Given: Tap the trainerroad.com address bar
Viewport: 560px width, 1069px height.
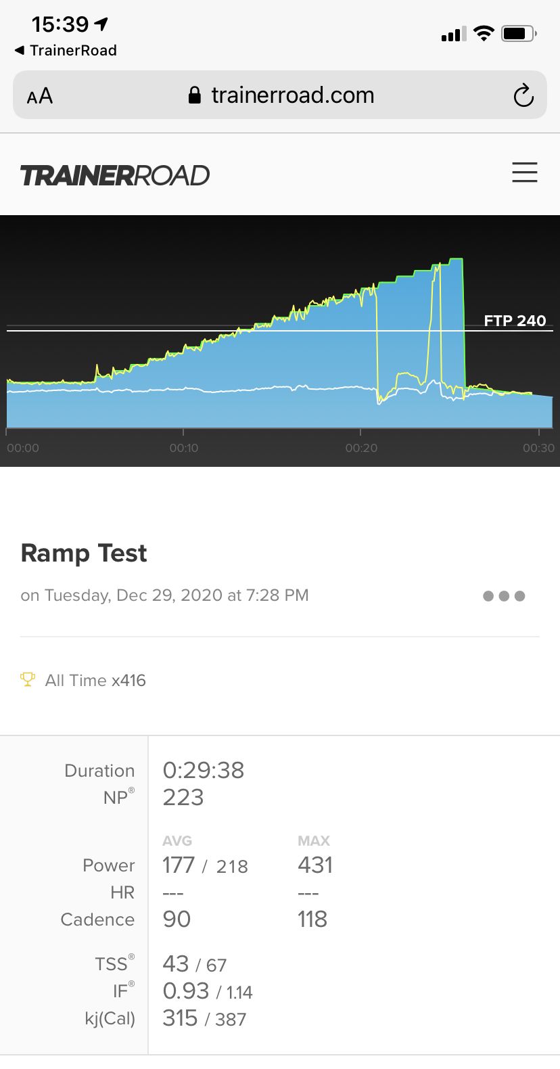Looking at the screenshot, I should [292, 95].
